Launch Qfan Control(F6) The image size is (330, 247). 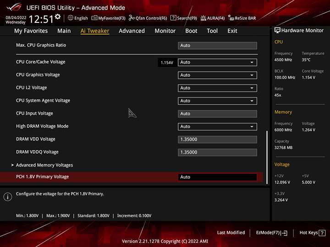pyautogui.click(x=148, y=18)
